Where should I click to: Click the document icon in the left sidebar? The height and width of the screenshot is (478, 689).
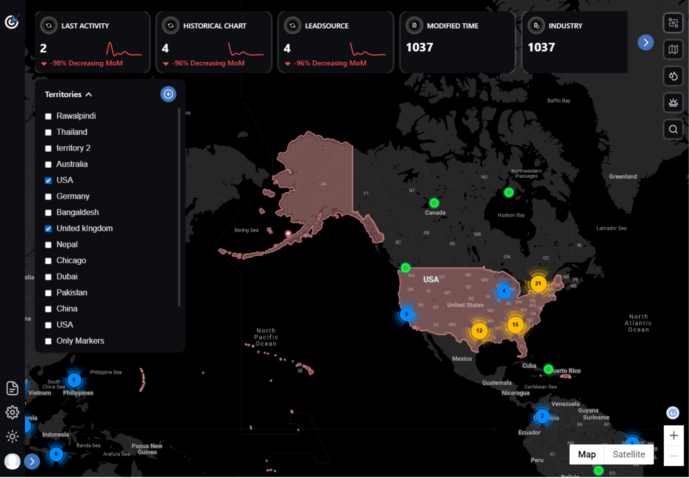coord(12,388)
